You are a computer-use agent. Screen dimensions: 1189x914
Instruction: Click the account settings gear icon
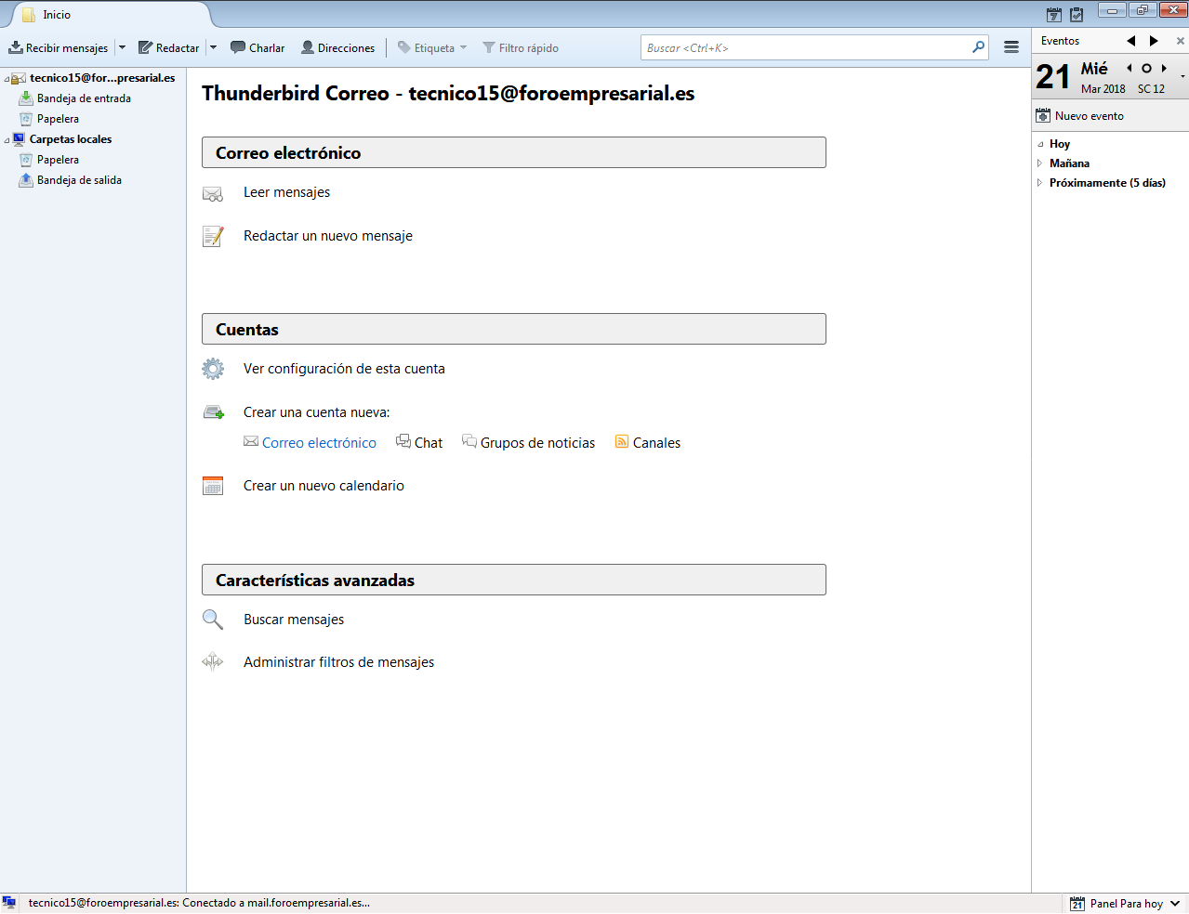[x=213, y=369]
